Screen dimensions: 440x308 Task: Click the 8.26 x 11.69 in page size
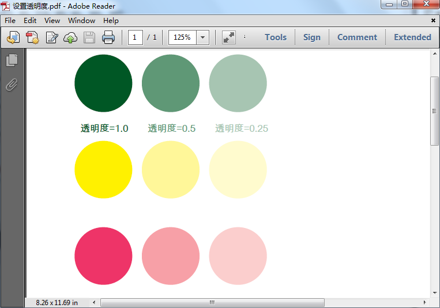click(57, 303)
